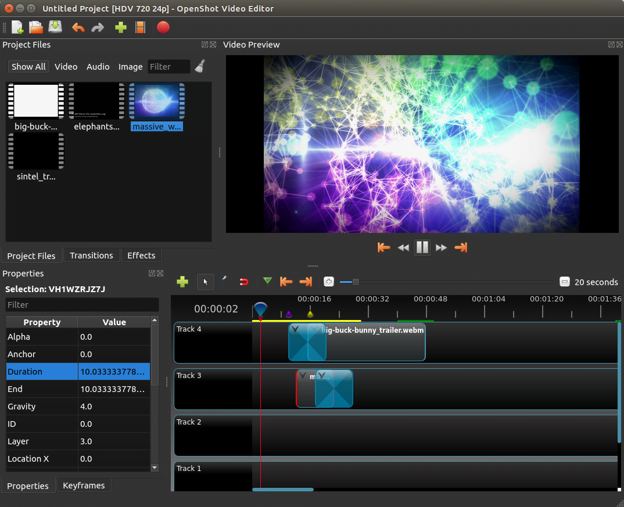Viewport: 624px width, 507px height.
Task: Center the timeline on the playhead
Action: coord(328,282)
